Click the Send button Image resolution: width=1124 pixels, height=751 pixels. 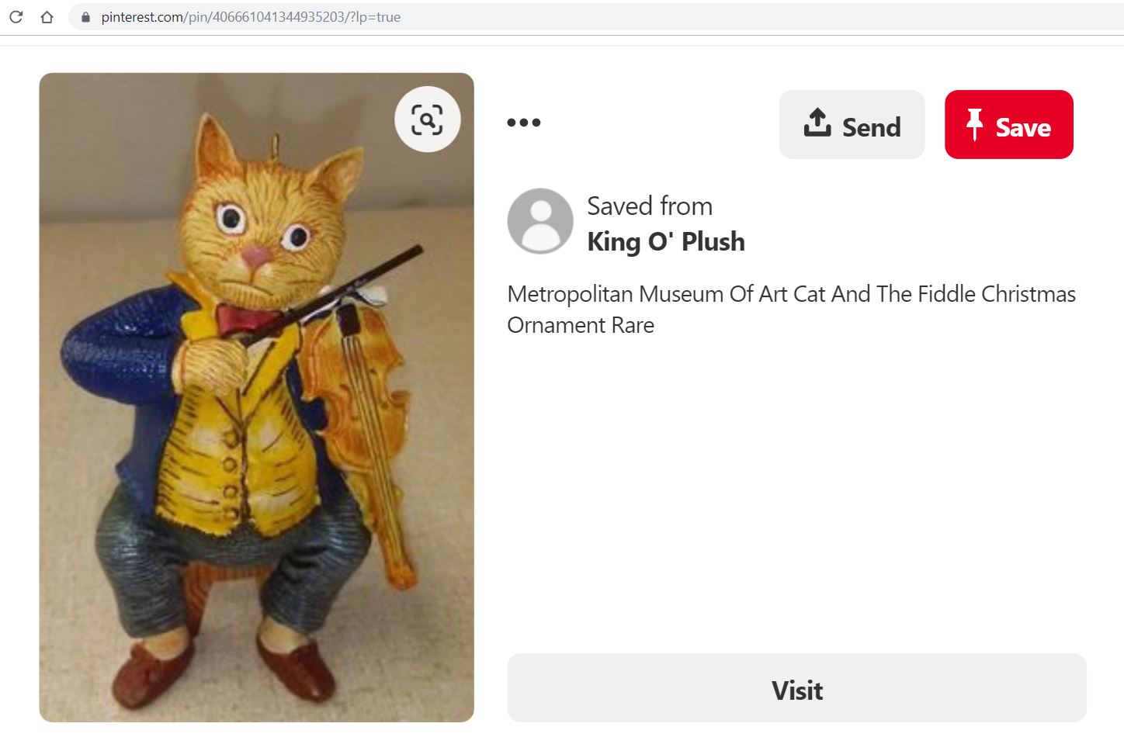pos(852,124)
